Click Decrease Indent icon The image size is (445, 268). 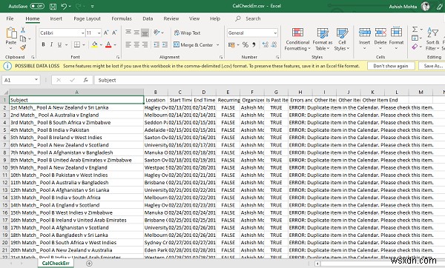[156, 44]
